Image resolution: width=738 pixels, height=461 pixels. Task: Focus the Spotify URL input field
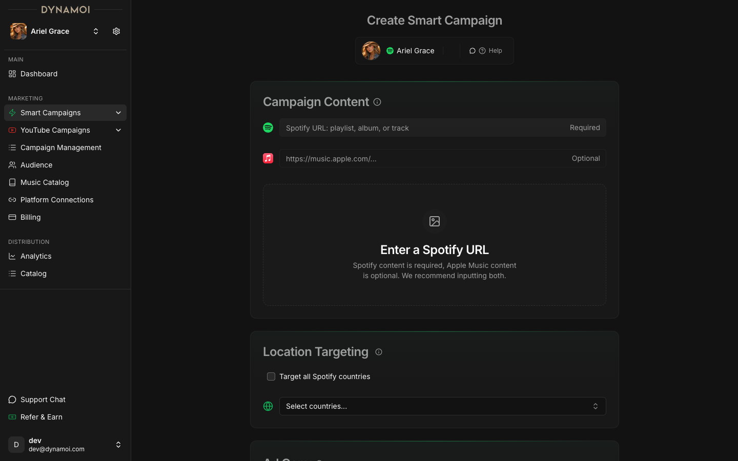point(423,128)
